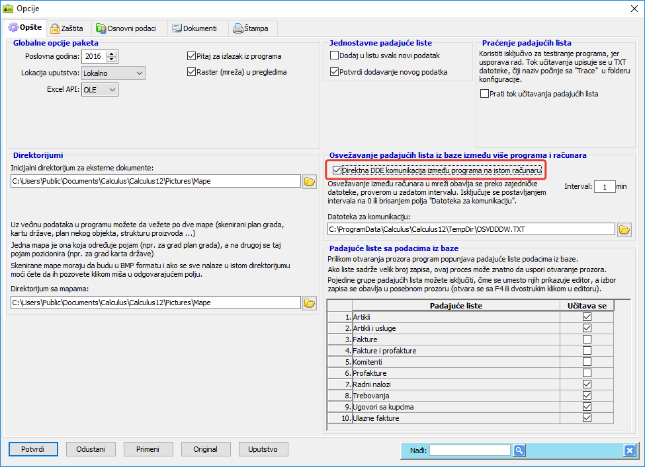Viewport: 645px width, 467px height.
Task: Enable Dodaj u listu svaki novi podatak
Action: 334,56
